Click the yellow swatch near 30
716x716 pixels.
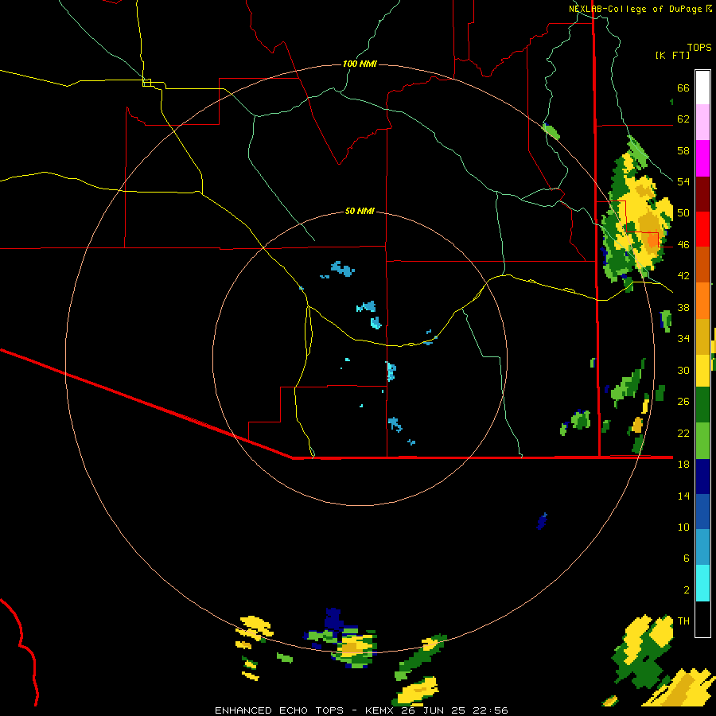(702, 371)
